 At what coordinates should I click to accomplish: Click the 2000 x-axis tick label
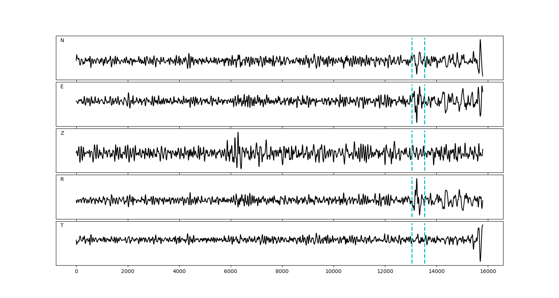point(128,272)
